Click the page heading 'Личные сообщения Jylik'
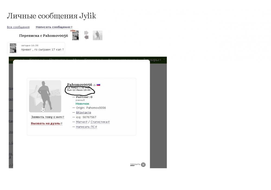 point(51,16)
